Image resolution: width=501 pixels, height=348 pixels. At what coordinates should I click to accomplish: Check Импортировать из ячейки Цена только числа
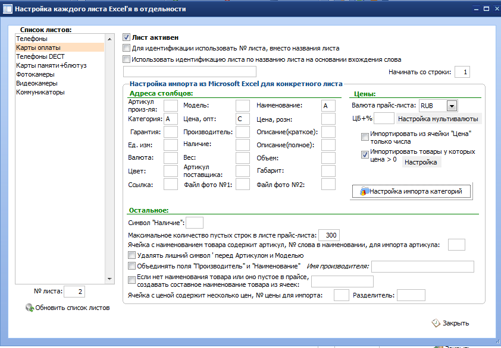coord(365,137)
